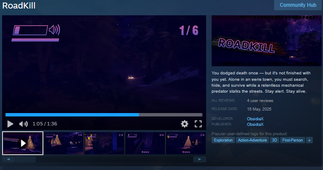The image size is (323, 170).
Task: Open video settings gear icon
Action: 184,124
